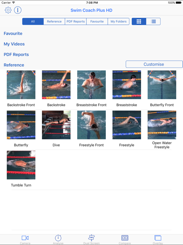Select the Analyse stopwatch icon
This screenshot has width=183, height=245.
58,238
